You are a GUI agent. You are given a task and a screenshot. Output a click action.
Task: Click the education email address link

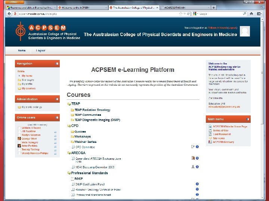224,107
